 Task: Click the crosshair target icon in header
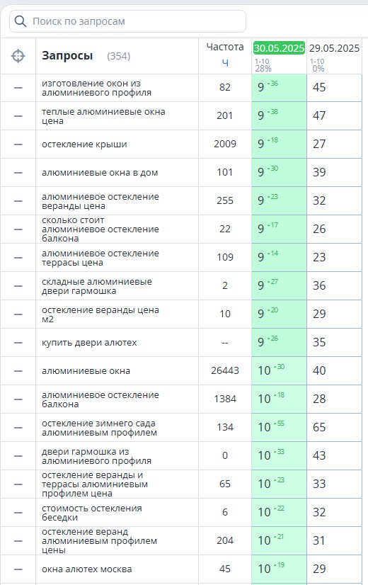[x=18, y=56]
